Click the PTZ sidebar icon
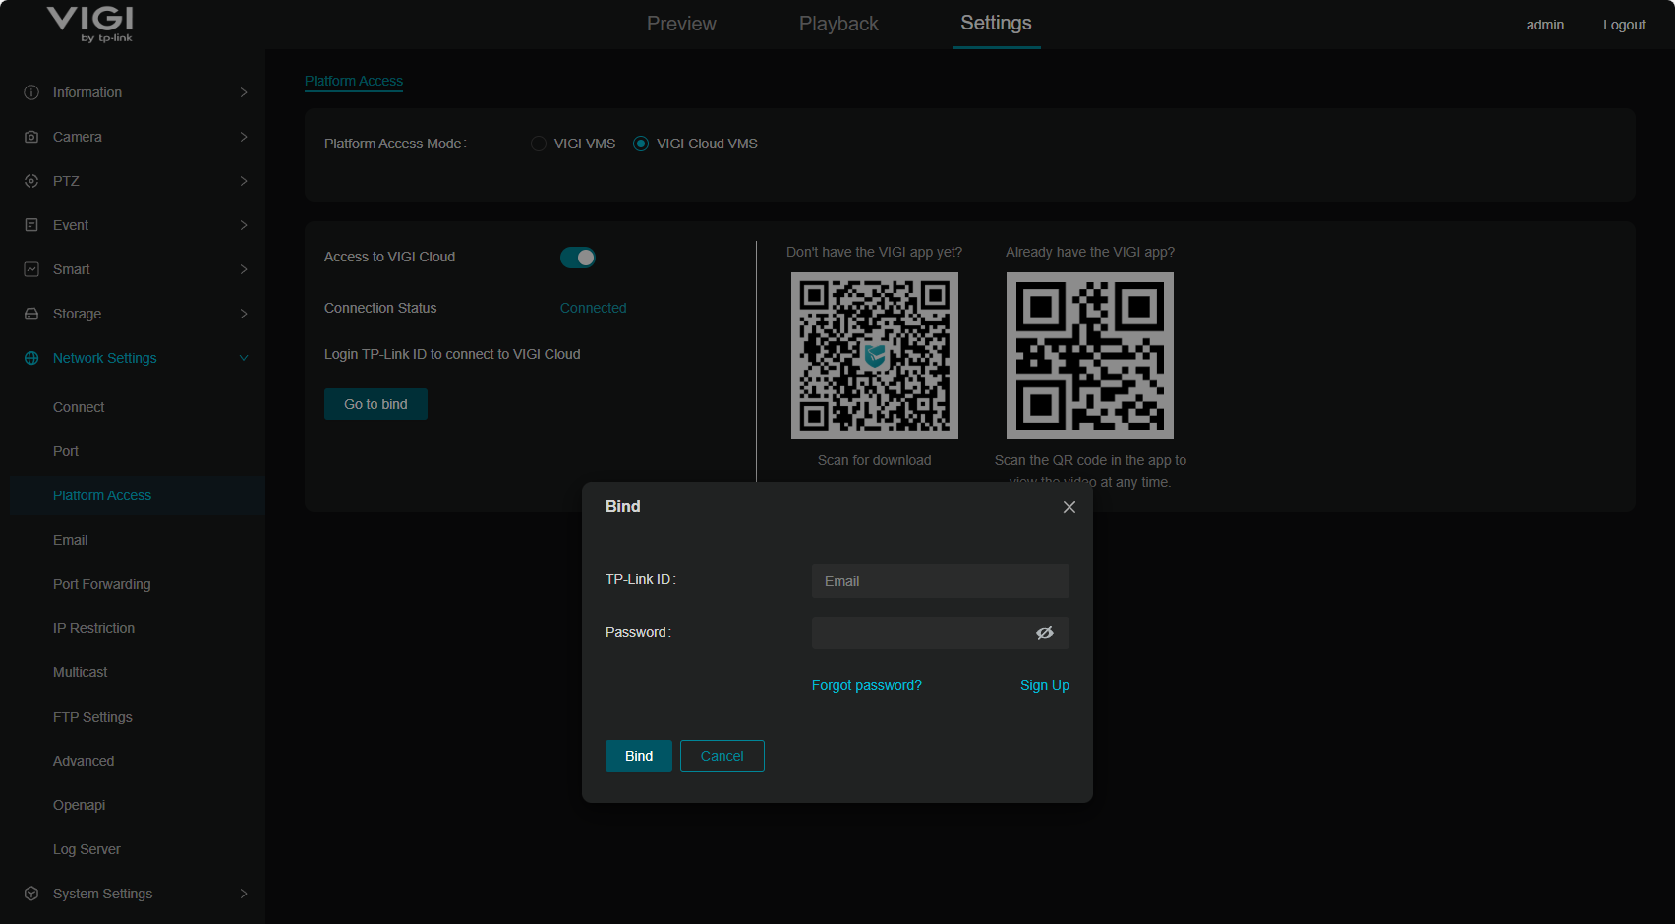The height and width of the screenshot is (924, 1675). (x=31, y=181)
